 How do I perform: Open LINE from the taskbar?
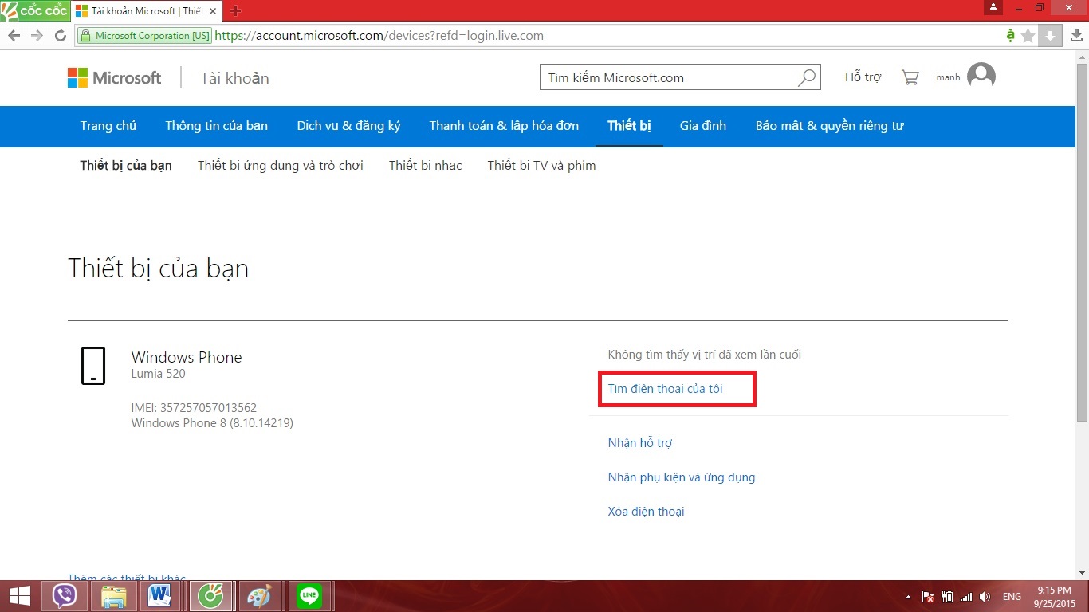coord(309,596)
